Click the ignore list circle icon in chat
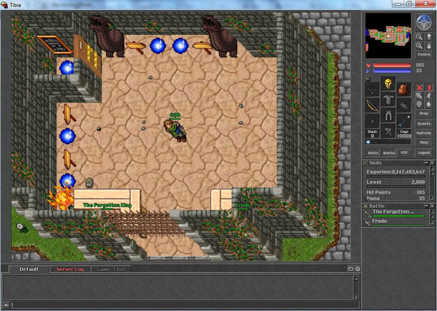Image resolution: width=437 pixels, height=311 pixels. point(358,269)
